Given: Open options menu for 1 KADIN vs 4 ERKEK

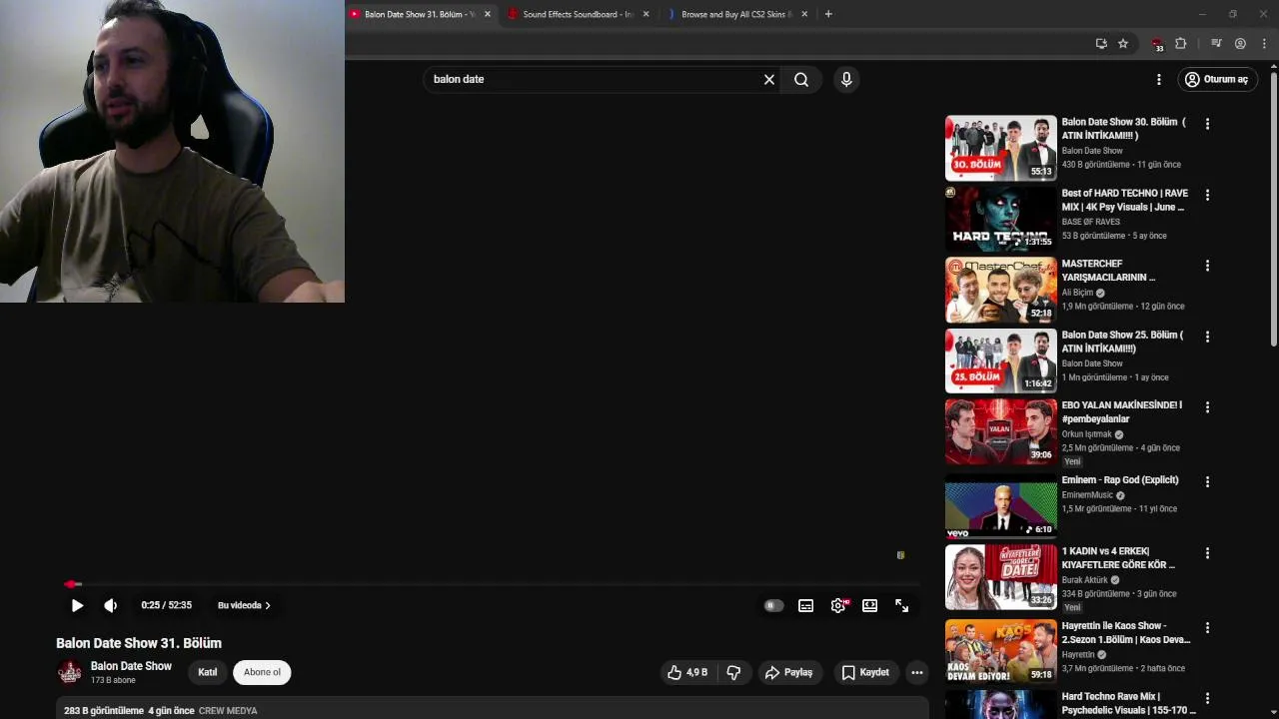Looking at the screenshot, I should [1207, 553].
